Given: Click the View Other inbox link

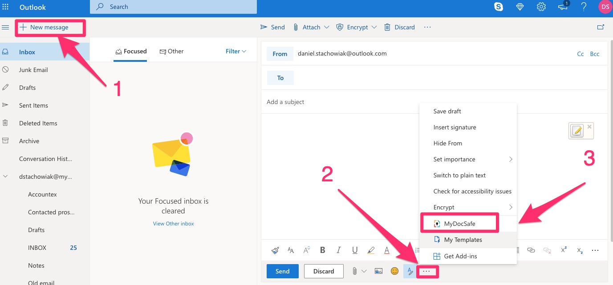Looking at the screenshot, I should click(x=173, y=224).
